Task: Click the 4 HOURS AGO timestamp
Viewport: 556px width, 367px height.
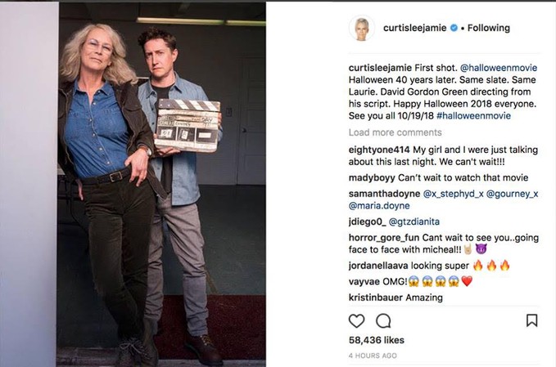Action: [x=373, y=356]
